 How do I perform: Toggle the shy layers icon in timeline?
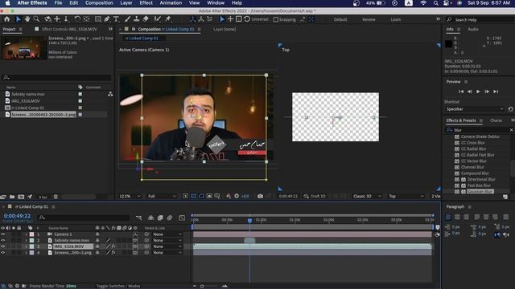(x=150, y=218)
